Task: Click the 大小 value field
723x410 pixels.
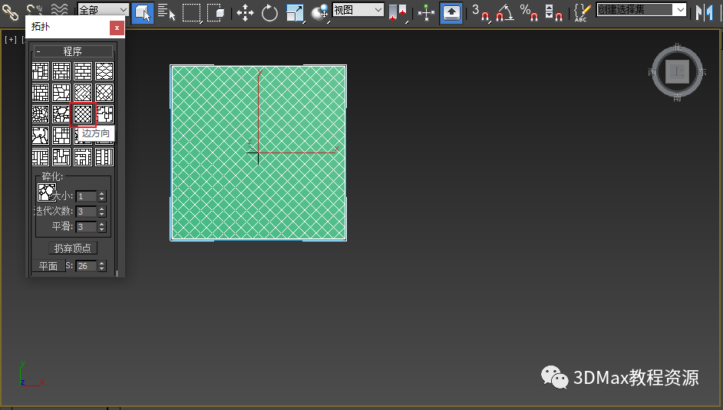Action: click(x=86, y=196)
